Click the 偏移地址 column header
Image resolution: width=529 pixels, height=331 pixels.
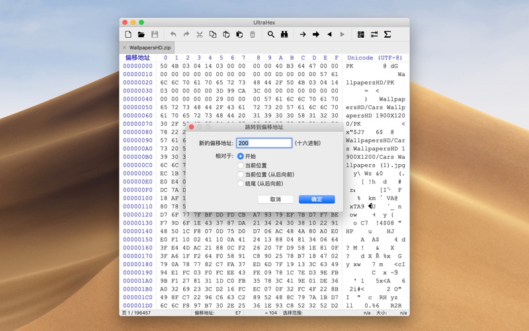[x=138, y=58]
